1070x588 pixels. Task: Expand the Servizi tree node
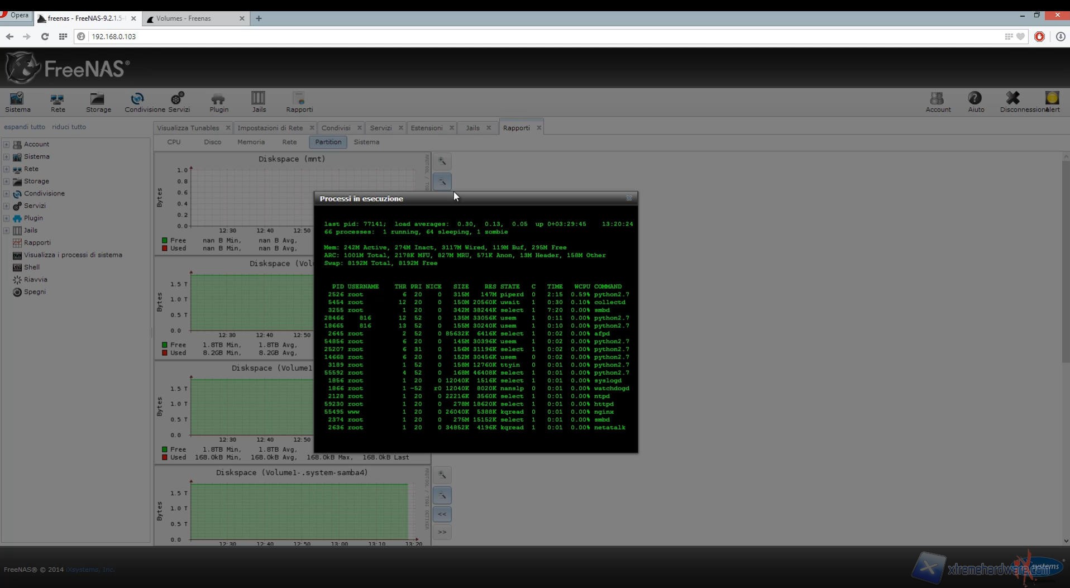click(7, 205)
